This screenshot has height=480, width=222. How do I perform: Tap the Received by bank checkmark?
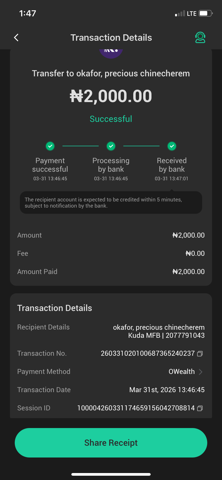point(172,146)
